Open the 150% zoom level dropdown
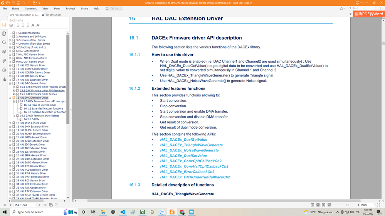The width and height of the screenshot is (385, 216). (x=374, y=205)
